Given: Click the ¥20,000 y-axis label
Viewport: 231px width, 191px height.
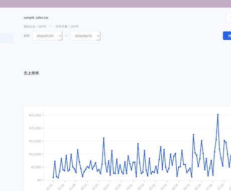Looking at the screenshot, I should pyautogui.click(x=35, y=128).
